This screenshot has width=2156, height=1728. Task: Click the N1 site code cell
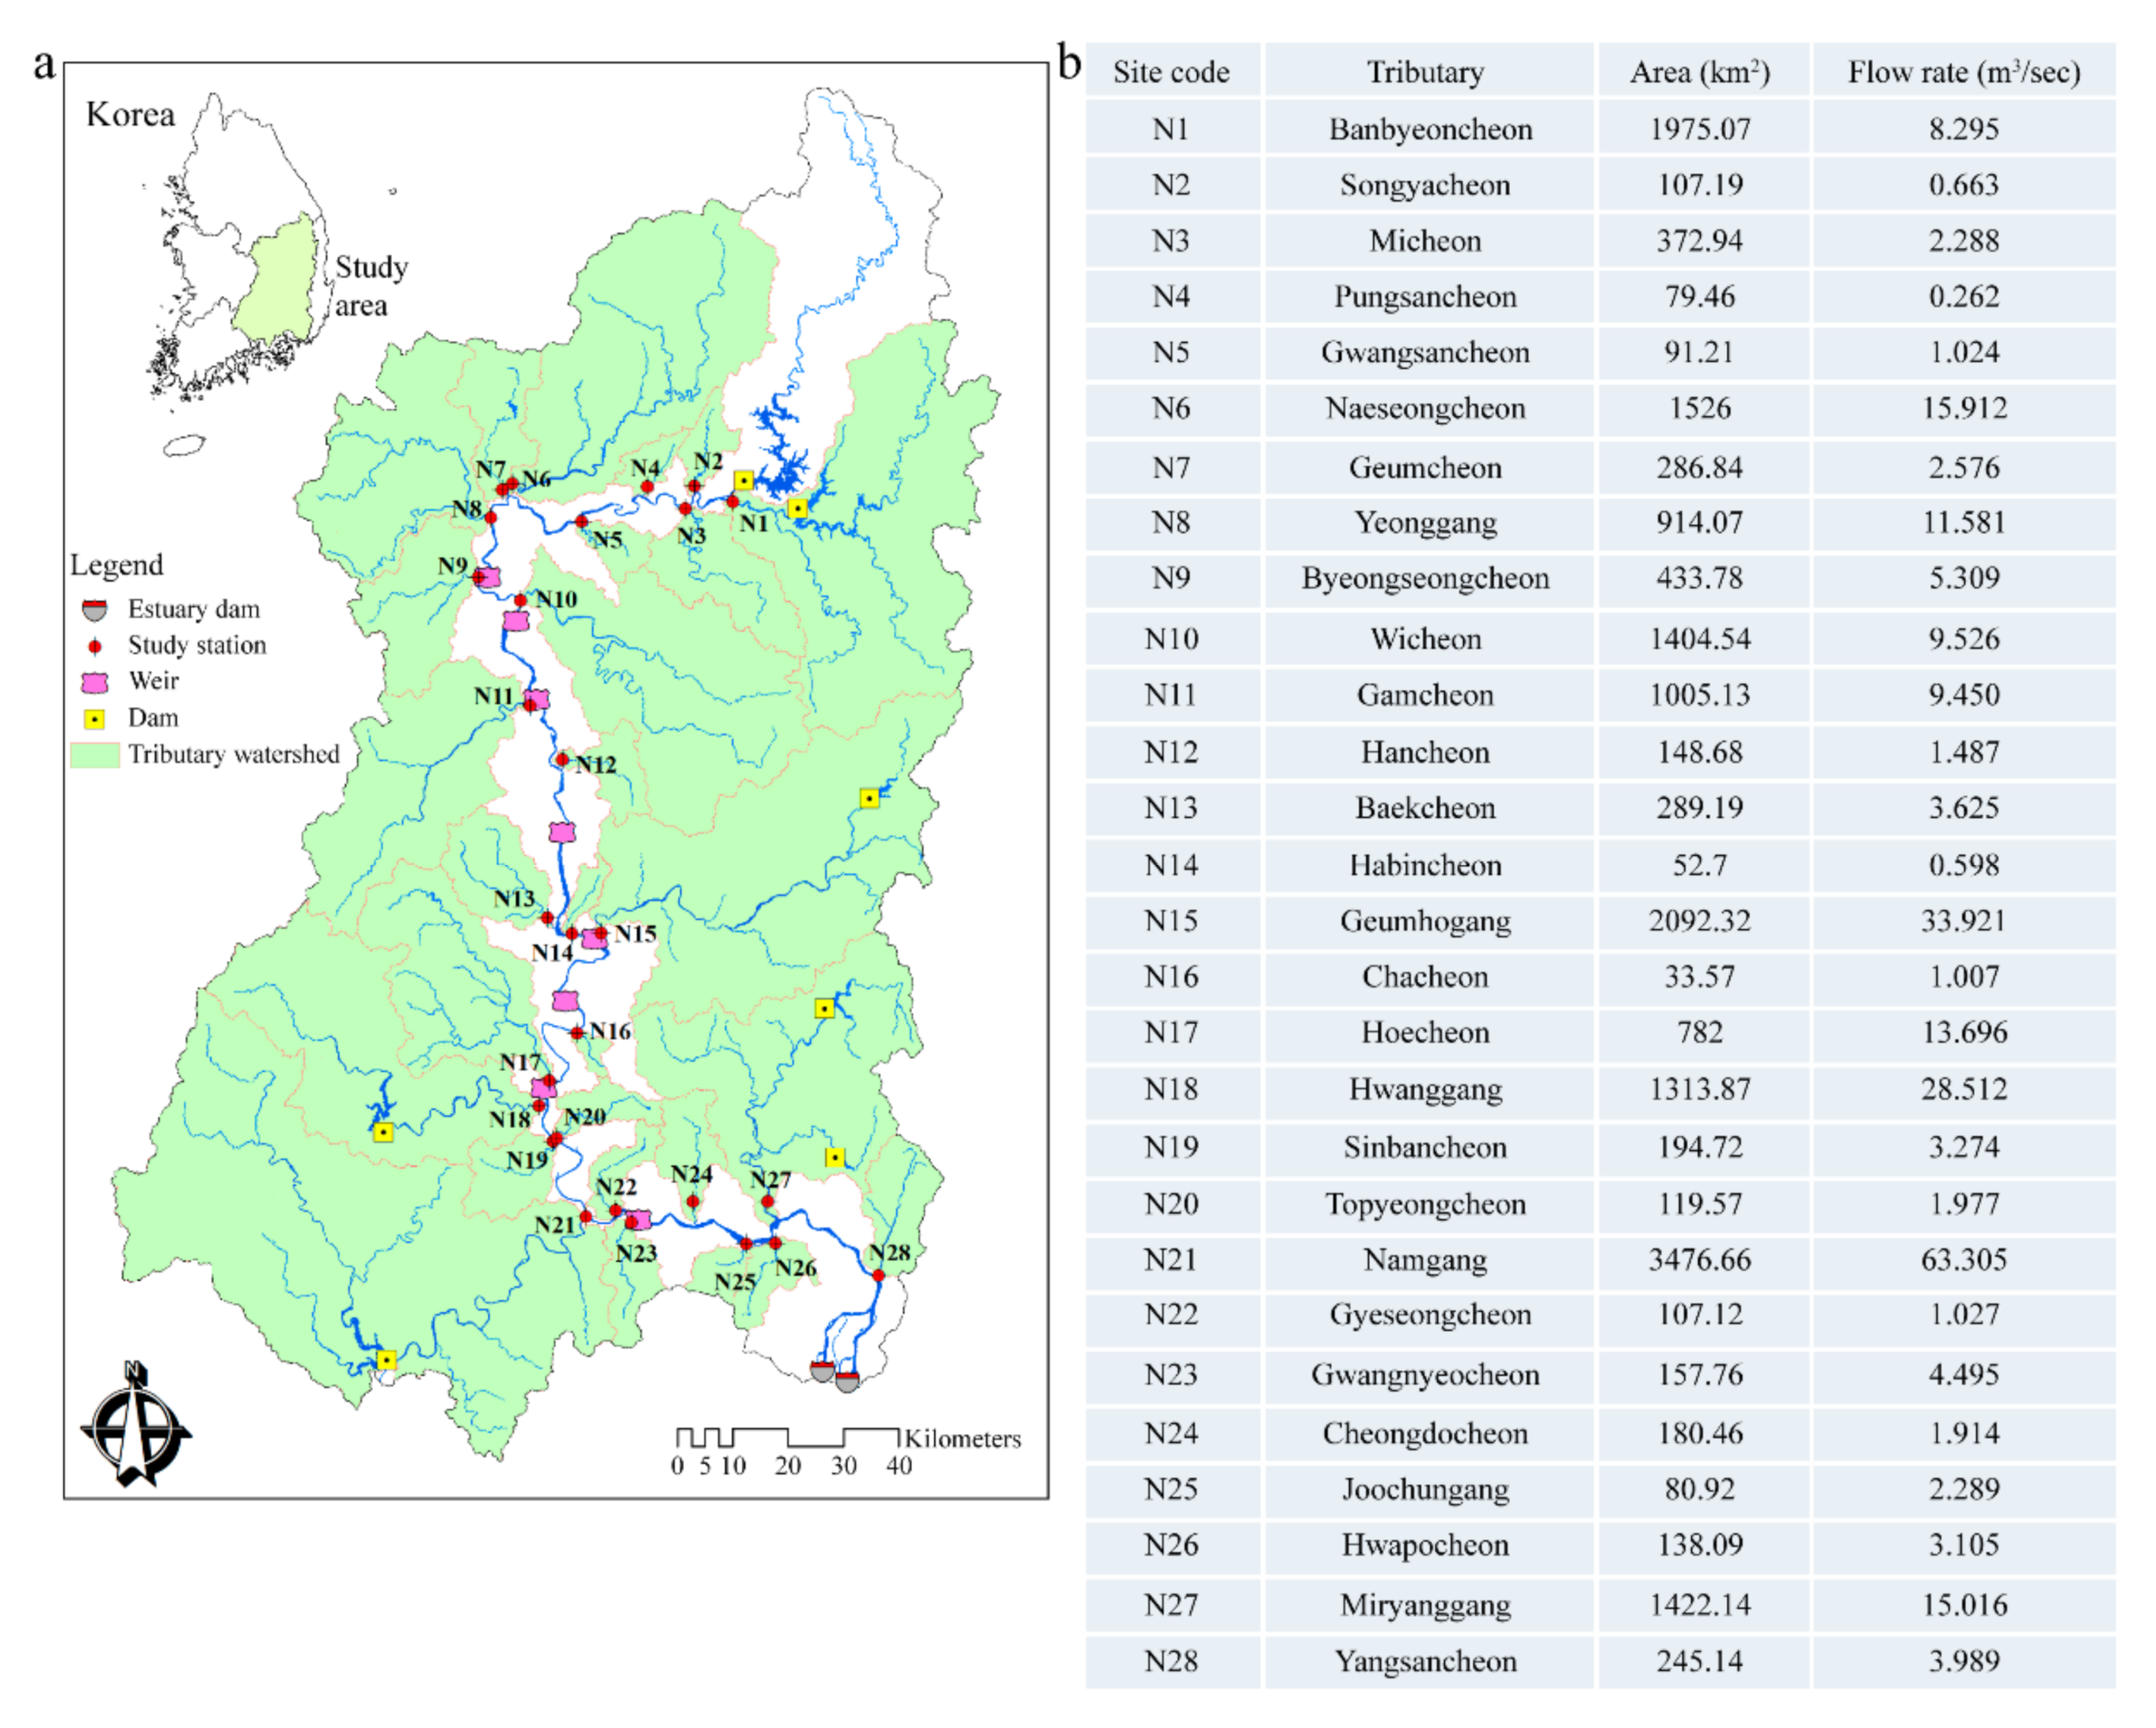[x=1171, y=129]
